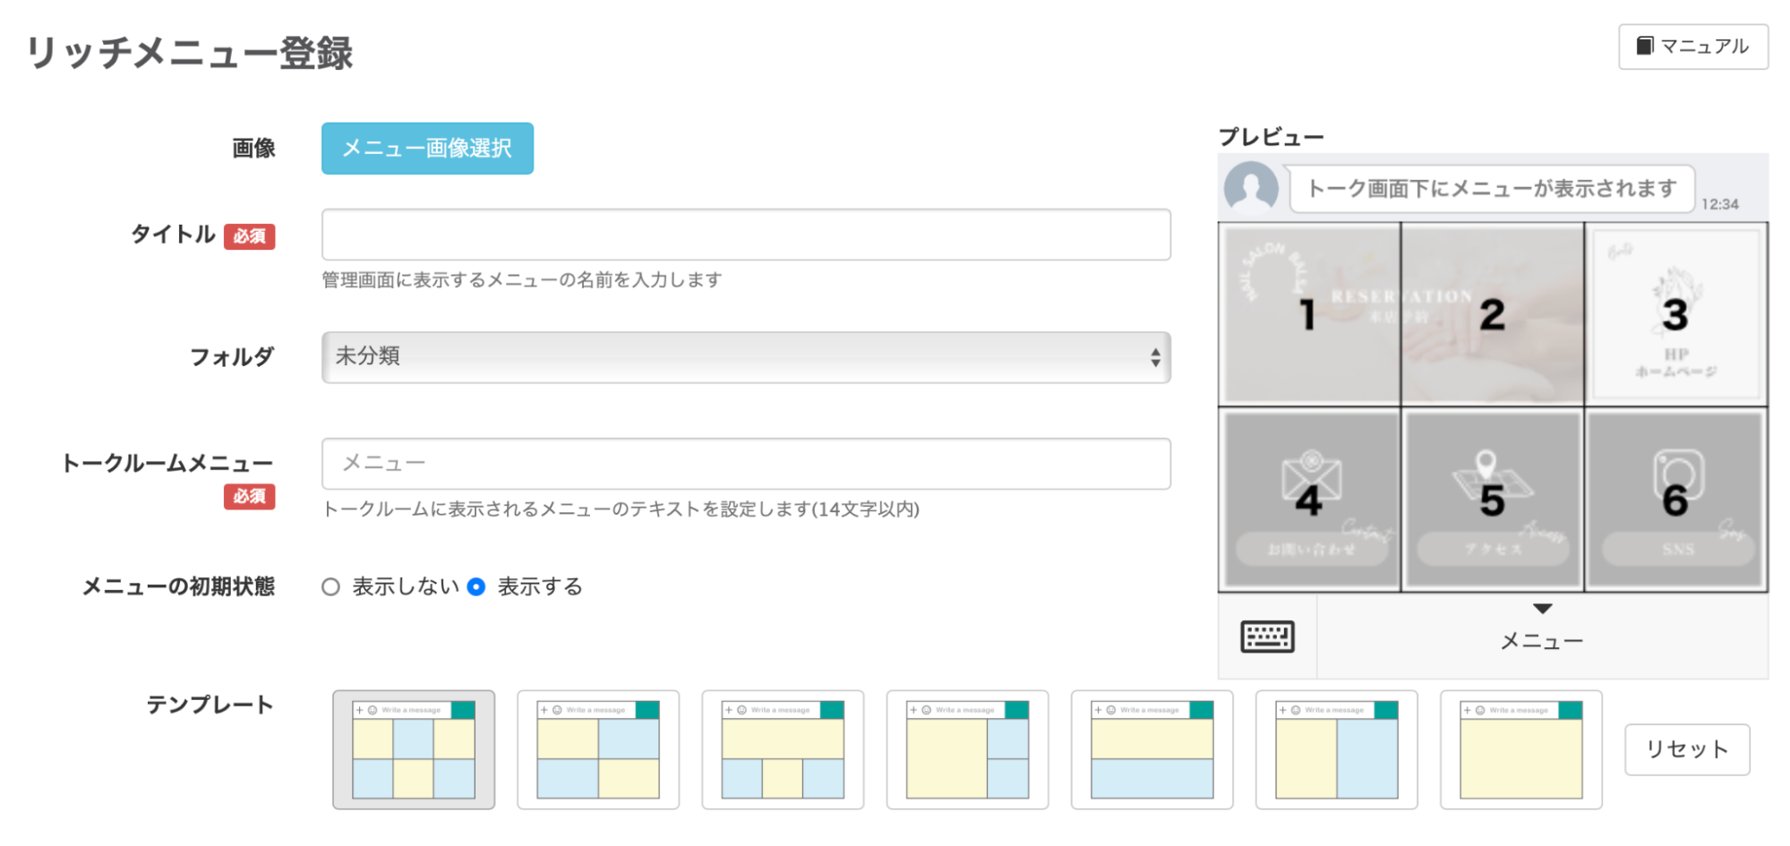Select the 表示しない radio button

[x=330, y=586]
